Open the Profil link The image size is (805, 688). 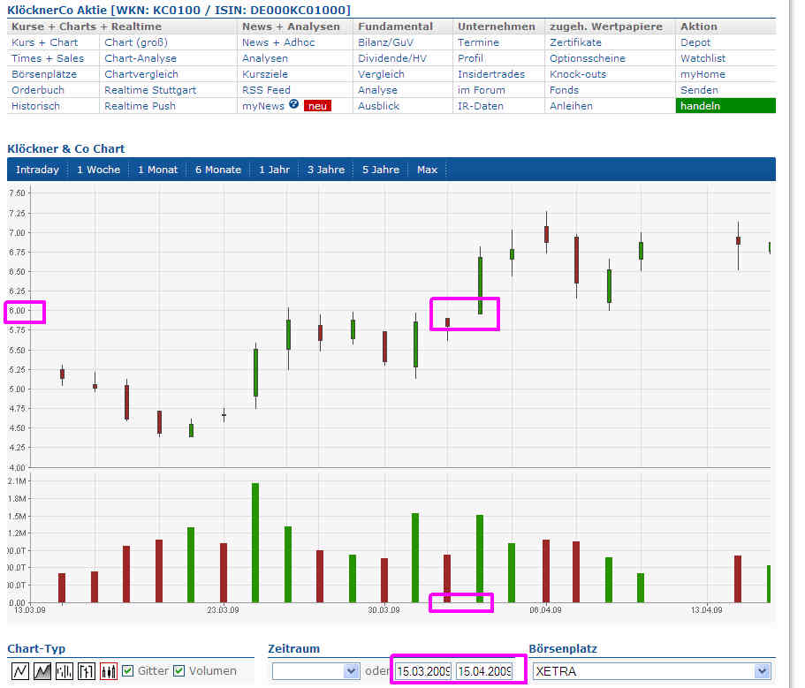pos(470,58)
